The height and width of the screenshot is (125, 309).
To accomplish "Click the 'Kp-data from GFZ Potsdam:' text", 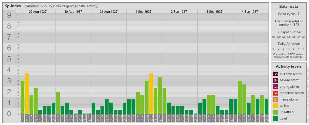I will pyautogui.click(x=289, y=54).
